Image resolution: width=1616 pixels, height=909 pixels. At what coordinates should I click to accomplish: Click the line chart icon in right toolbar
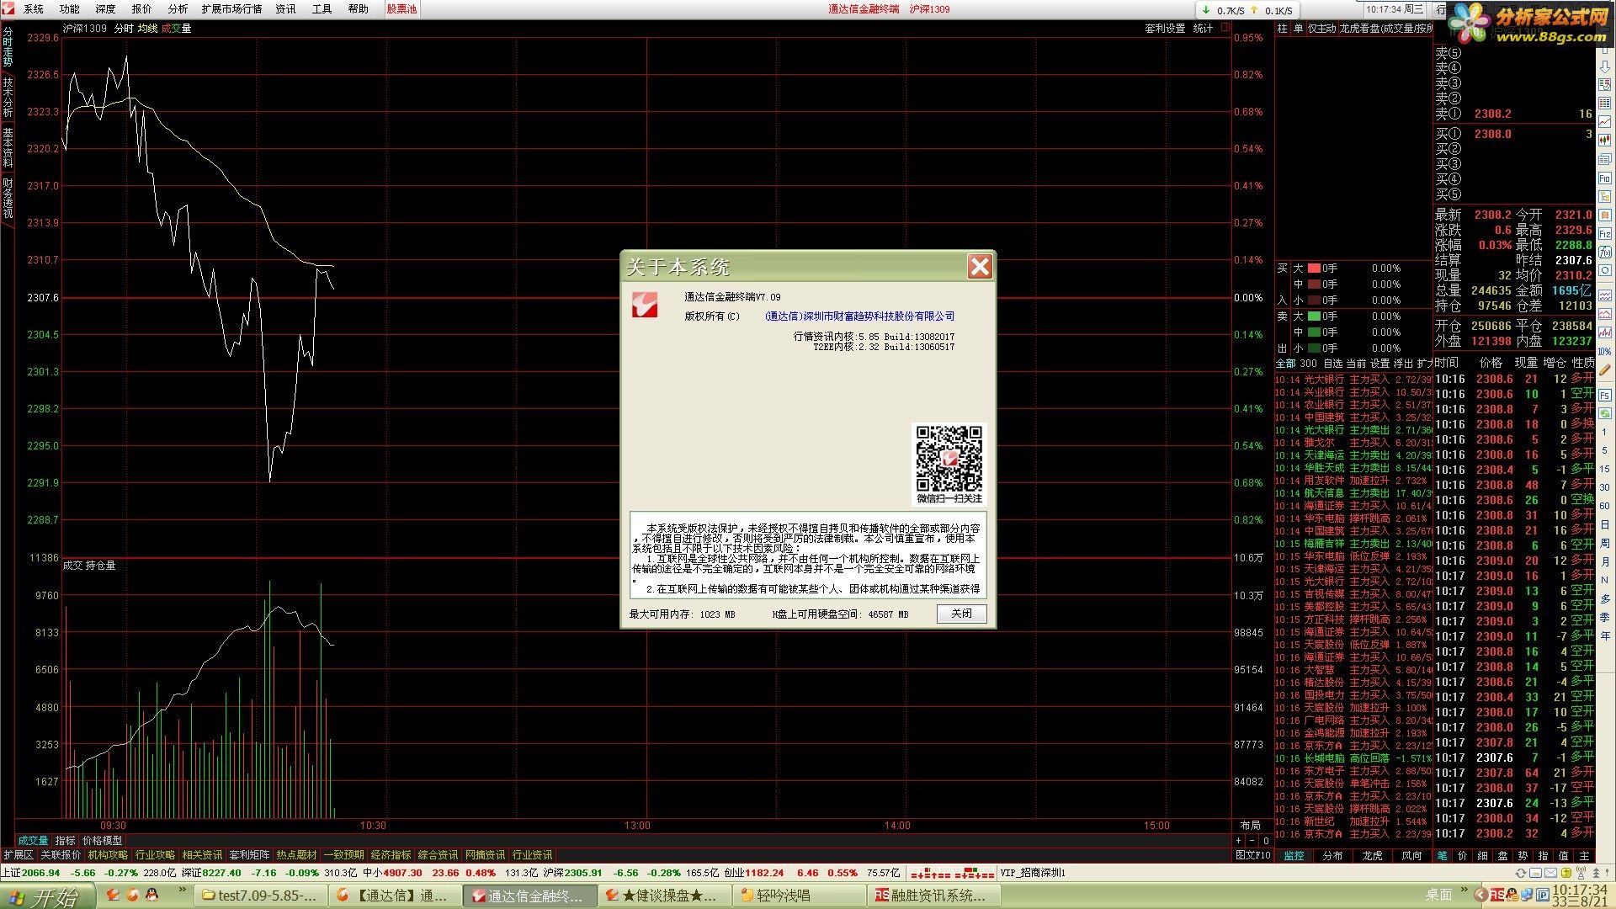tap(1605, 121)
